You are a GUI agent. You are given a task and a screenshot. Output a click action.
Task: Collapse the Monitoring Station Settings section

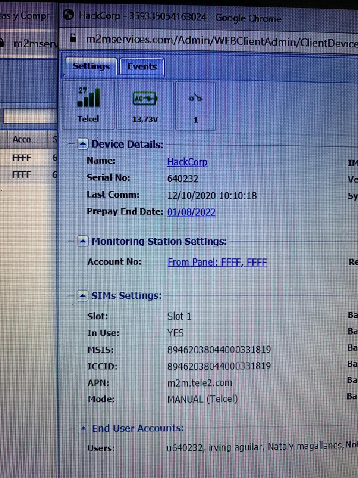point(83,241)
